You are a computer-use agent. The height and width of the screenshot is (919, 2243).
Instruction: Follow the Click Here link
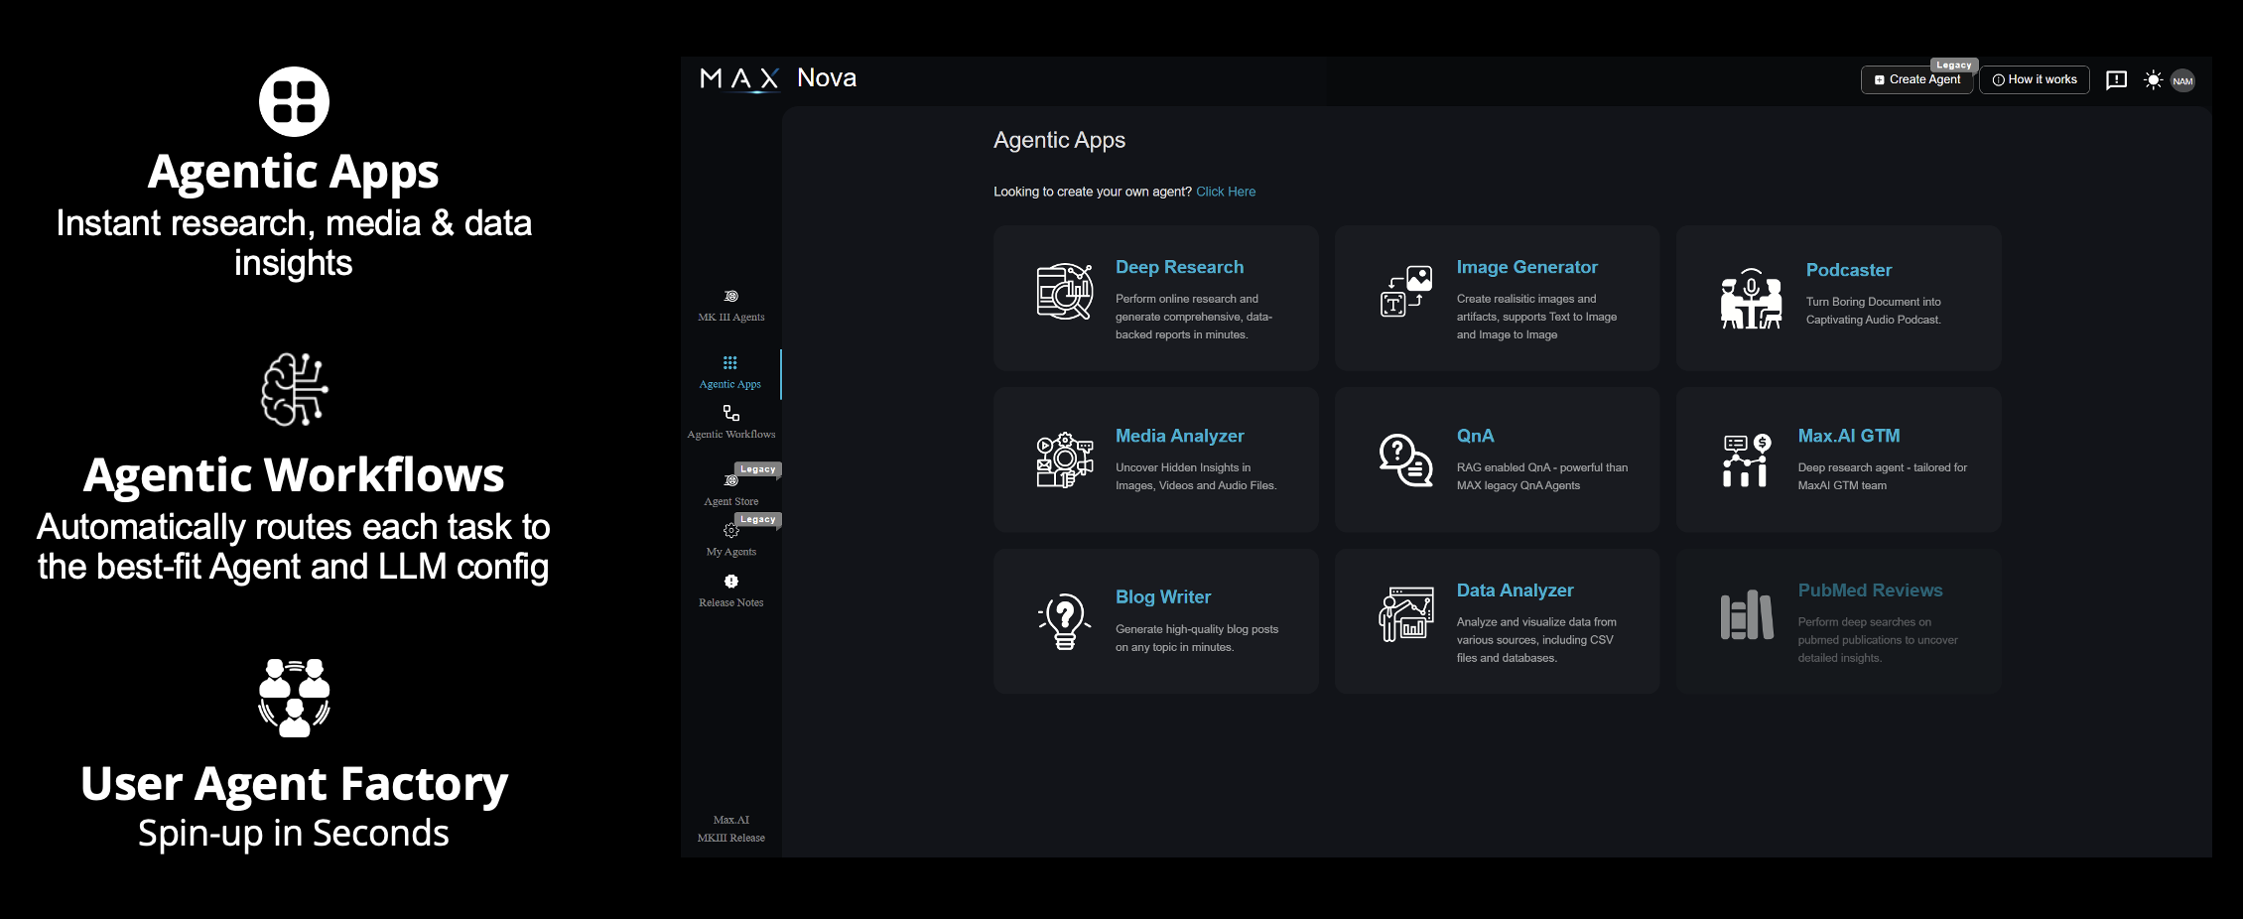[1225, 192]
